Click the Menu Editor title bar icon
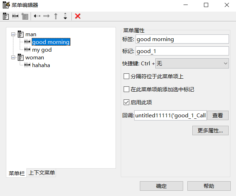 pos(6,5)
